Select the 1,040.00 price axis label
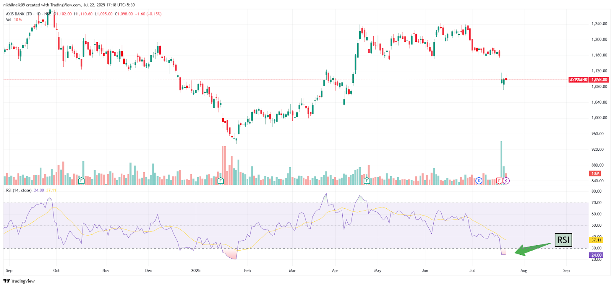 point(599,102)
